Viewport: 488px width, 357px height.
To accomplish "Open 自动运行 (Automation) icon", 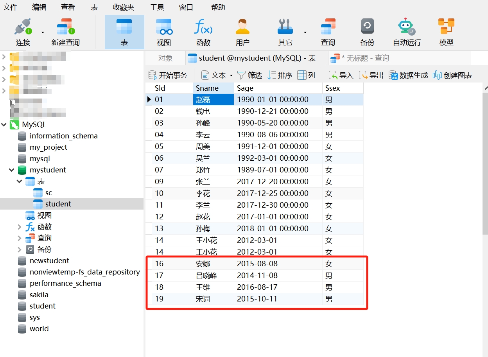I will coord(407,31).
